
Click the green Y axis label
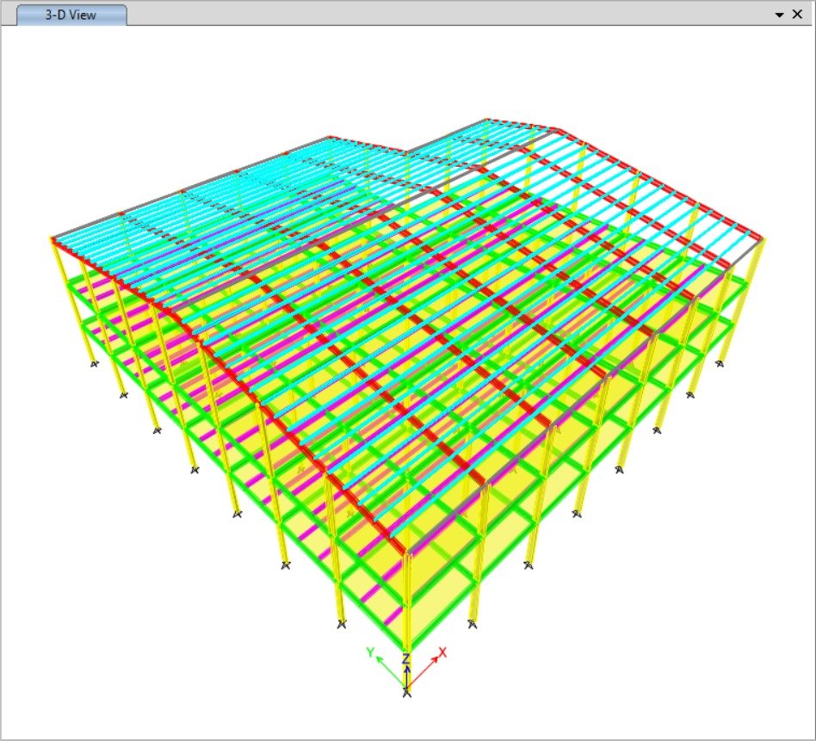pyautogui.click(x=370, y=652)
